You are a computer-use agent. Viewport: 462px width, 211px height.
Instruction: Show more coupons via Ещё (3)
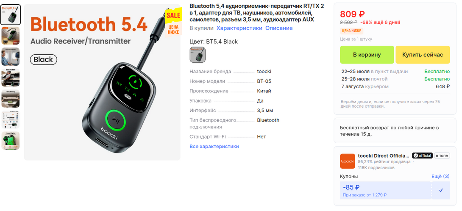click(x=440, y=176)
